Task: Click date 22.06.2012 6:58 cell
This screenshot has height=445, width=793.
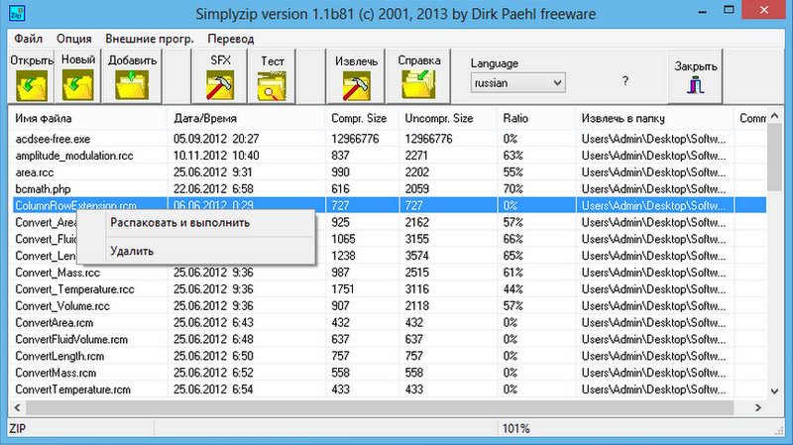Action: (213, 189)
